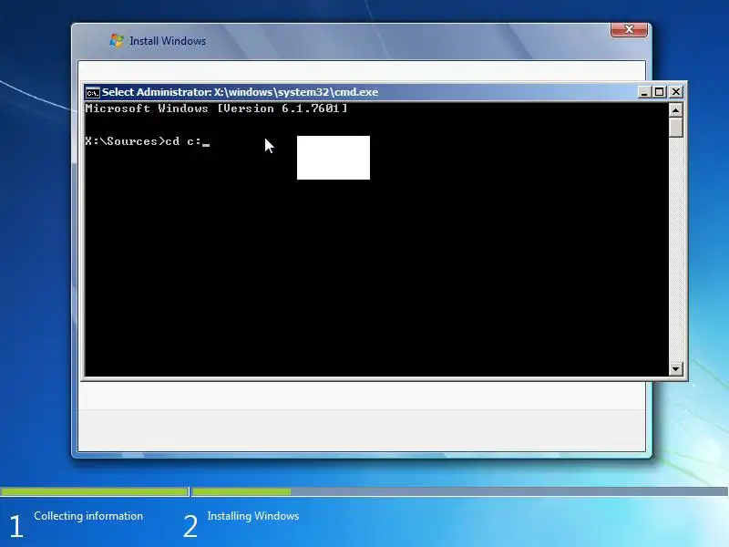Click the "Installing Windows" step label
Screen dimensions: 729x547
click(x=253, y=516)
